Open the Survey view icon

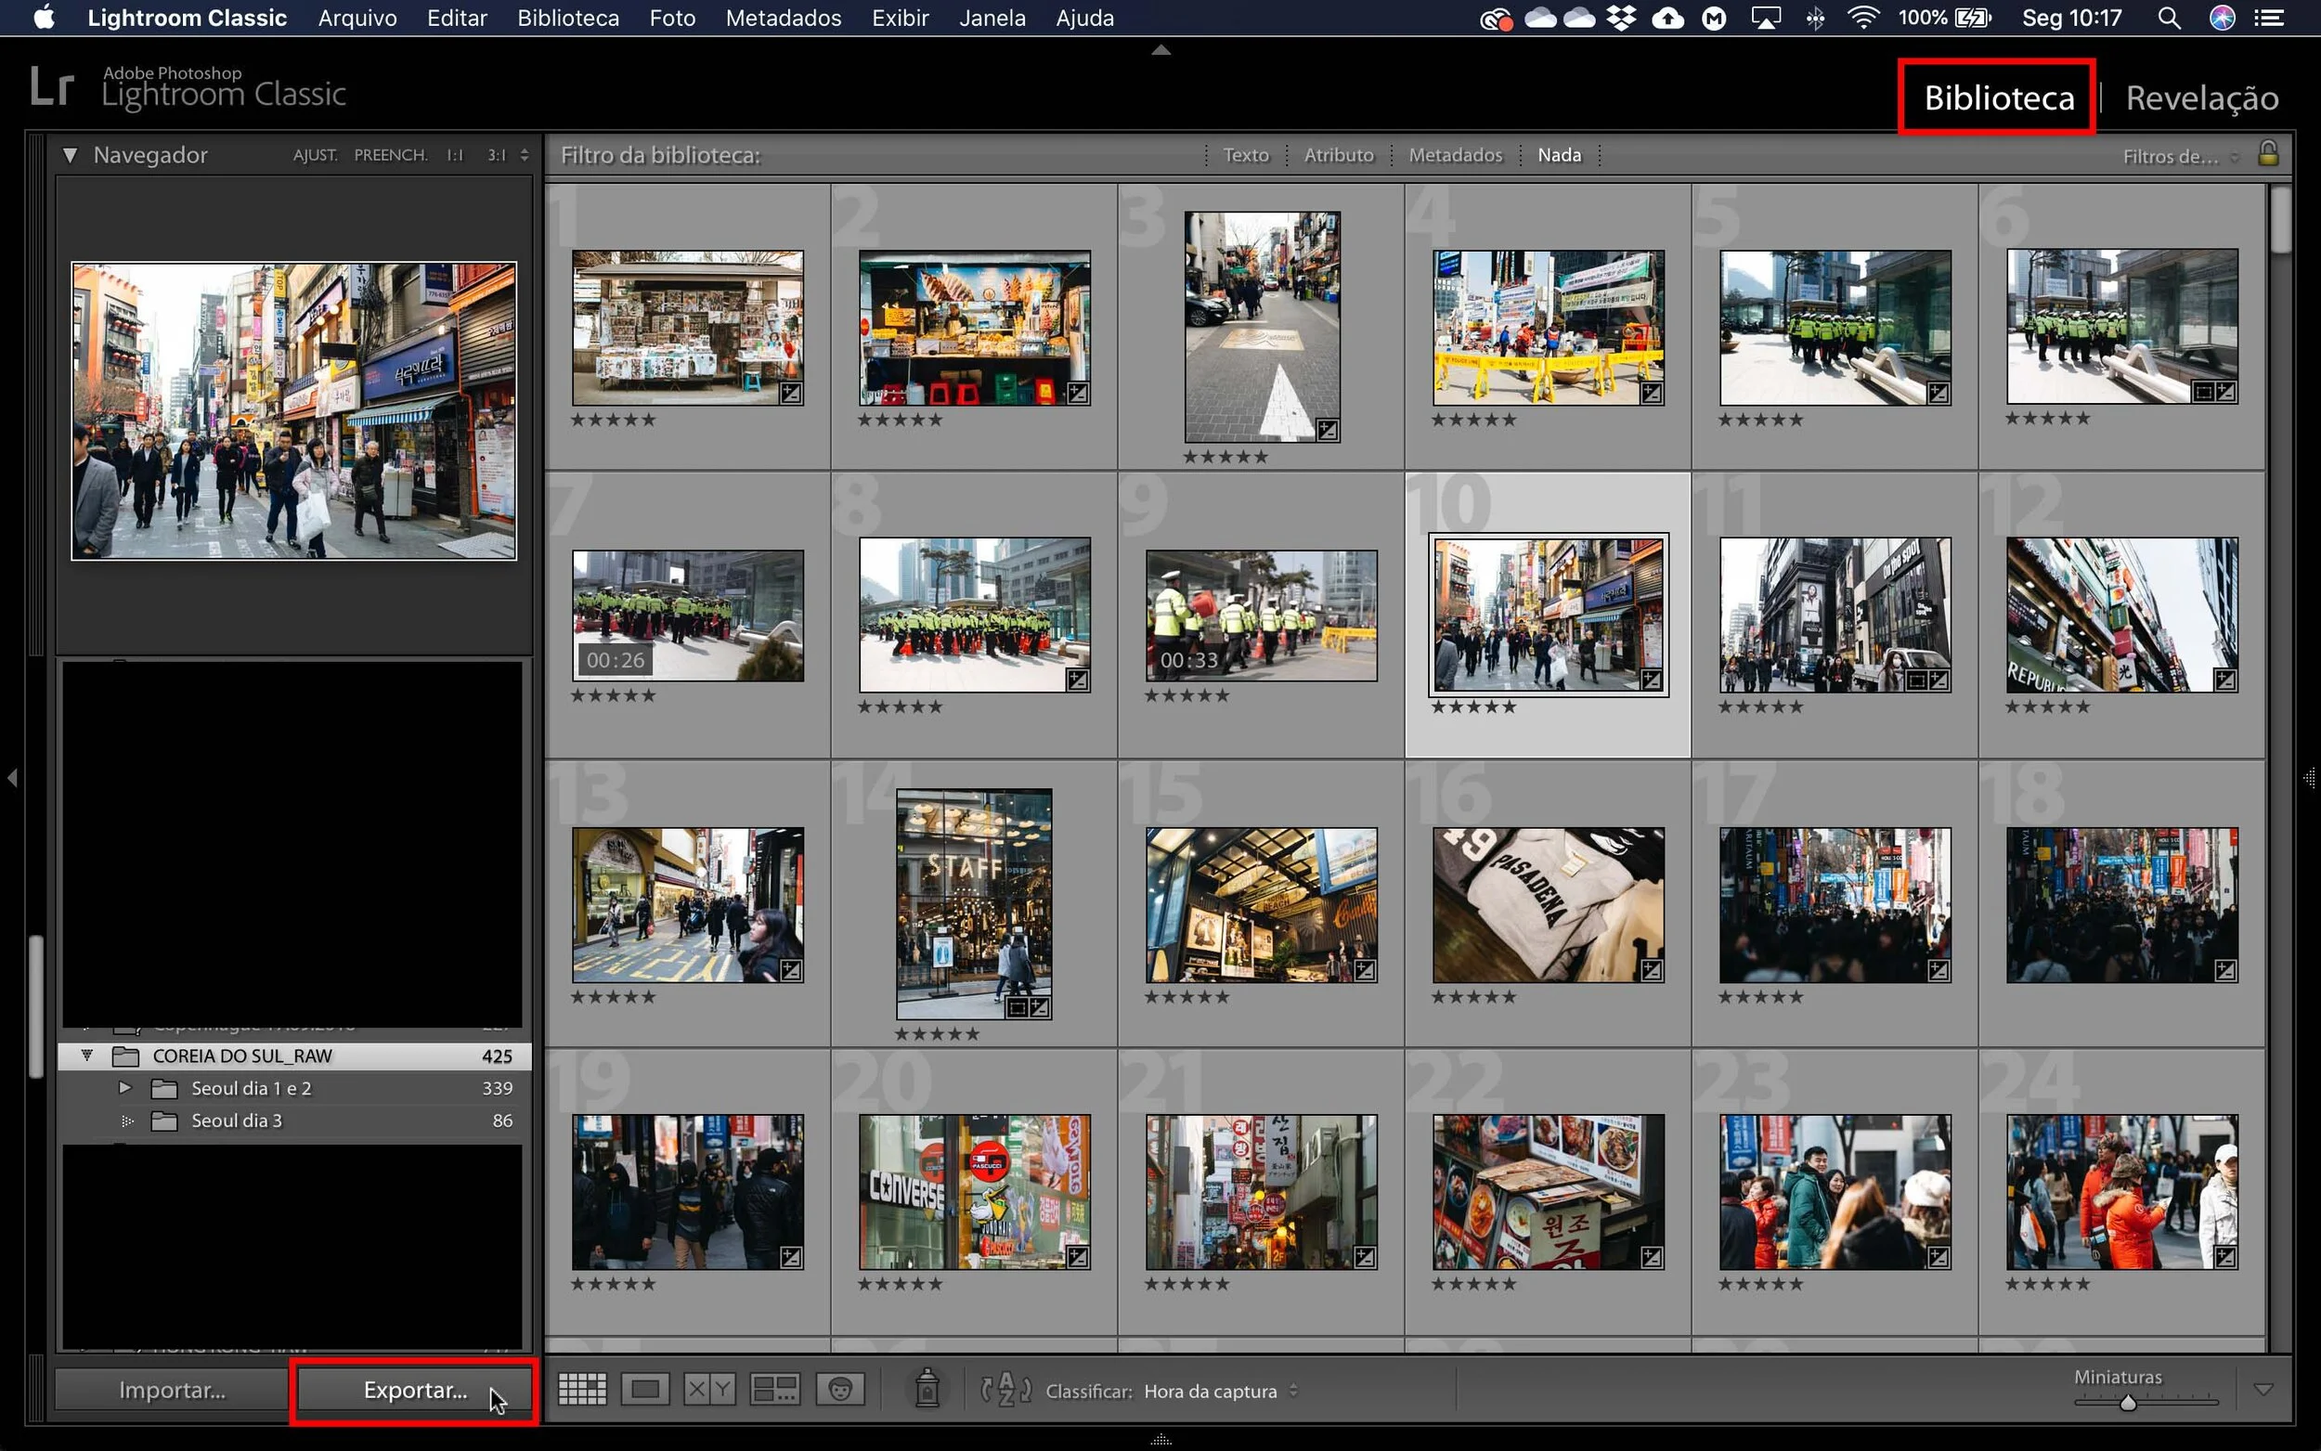(774, 1389)
